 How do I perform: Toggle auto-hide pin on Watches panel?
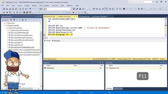pyautogui.click(x=100, y=63)
